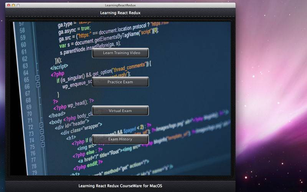Click the Learning React Redux CourseWare for MacOS footer
307x192 pixels.
coord(120,186)
